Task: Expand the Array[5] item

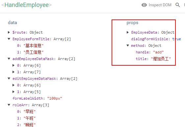Action: 13,92
